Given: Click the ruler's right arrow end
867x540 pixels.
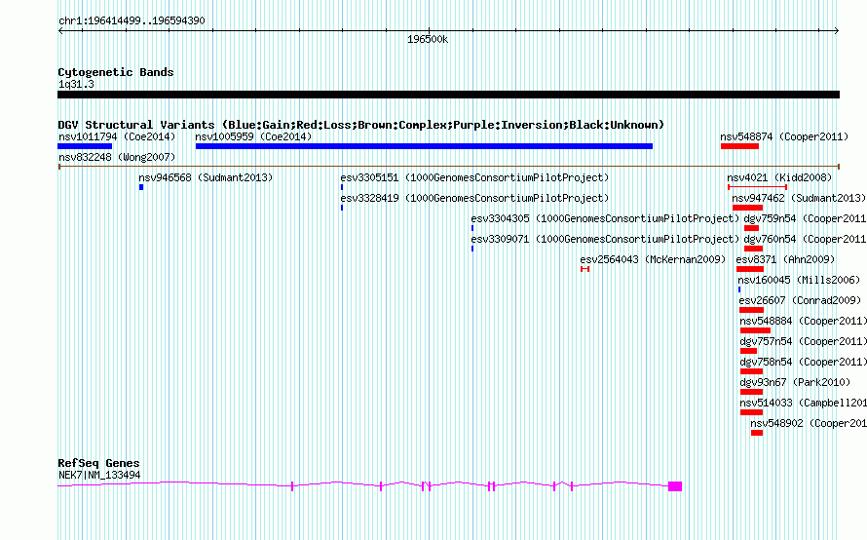Looking at the screenshot, I should [x=837, y=31].
